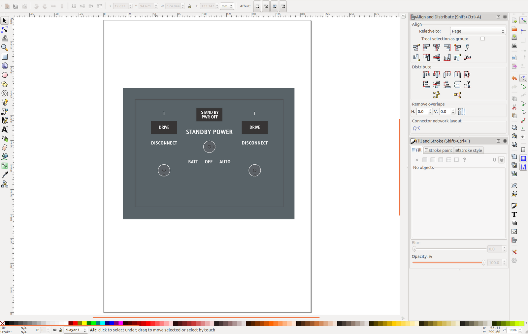Enable Treat selection as group checkbox
528x334 pixels.
(x=482, y=39)
